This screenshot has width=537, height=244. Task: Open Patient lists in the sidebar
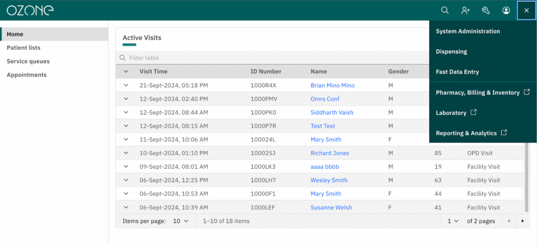54,48
